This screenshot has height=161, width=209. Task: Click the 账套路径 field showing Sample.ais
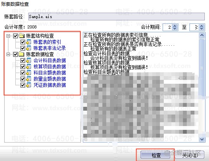117,17
